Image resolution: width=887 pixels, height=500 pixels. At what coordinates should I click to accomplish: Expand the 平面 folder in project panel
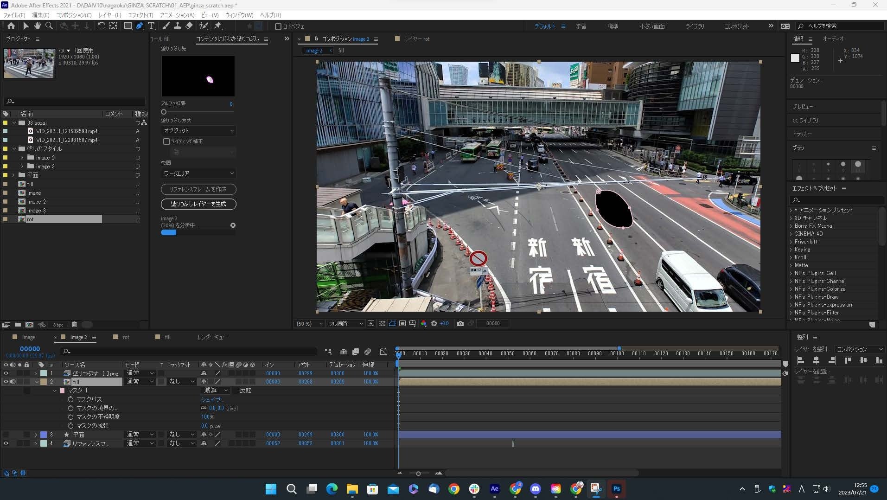point(14,175)
